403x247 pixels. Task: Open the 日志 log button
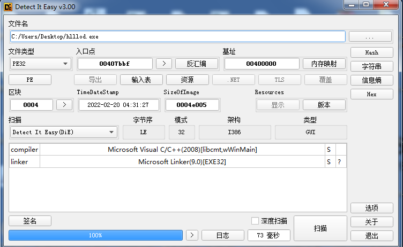tap(223, 235)
